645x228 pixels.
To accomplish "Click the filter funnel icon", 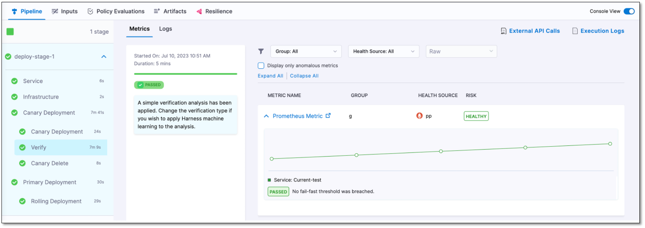I will point(261,51).
